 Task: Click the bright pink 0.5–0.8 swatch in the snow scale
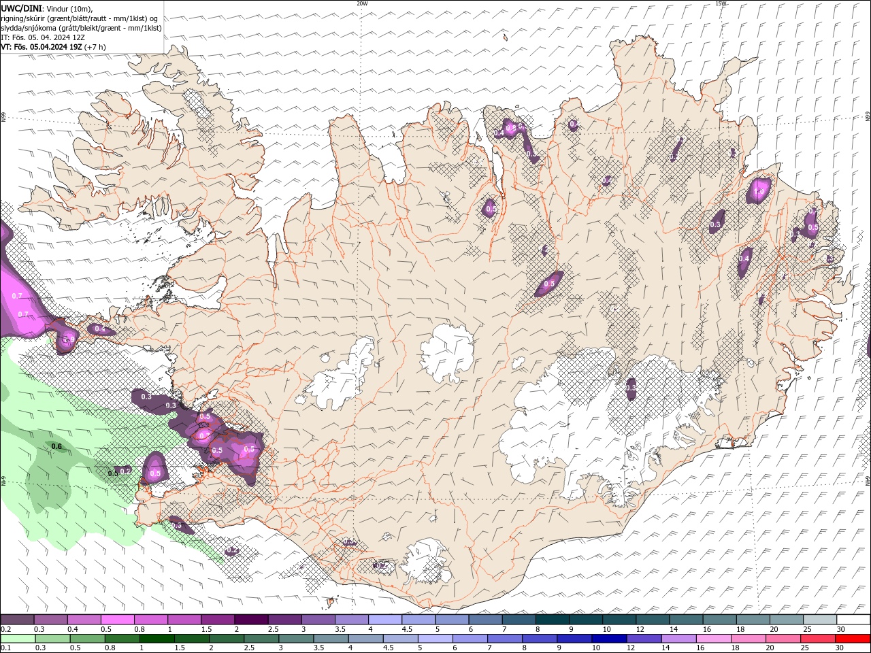point(117,620)
